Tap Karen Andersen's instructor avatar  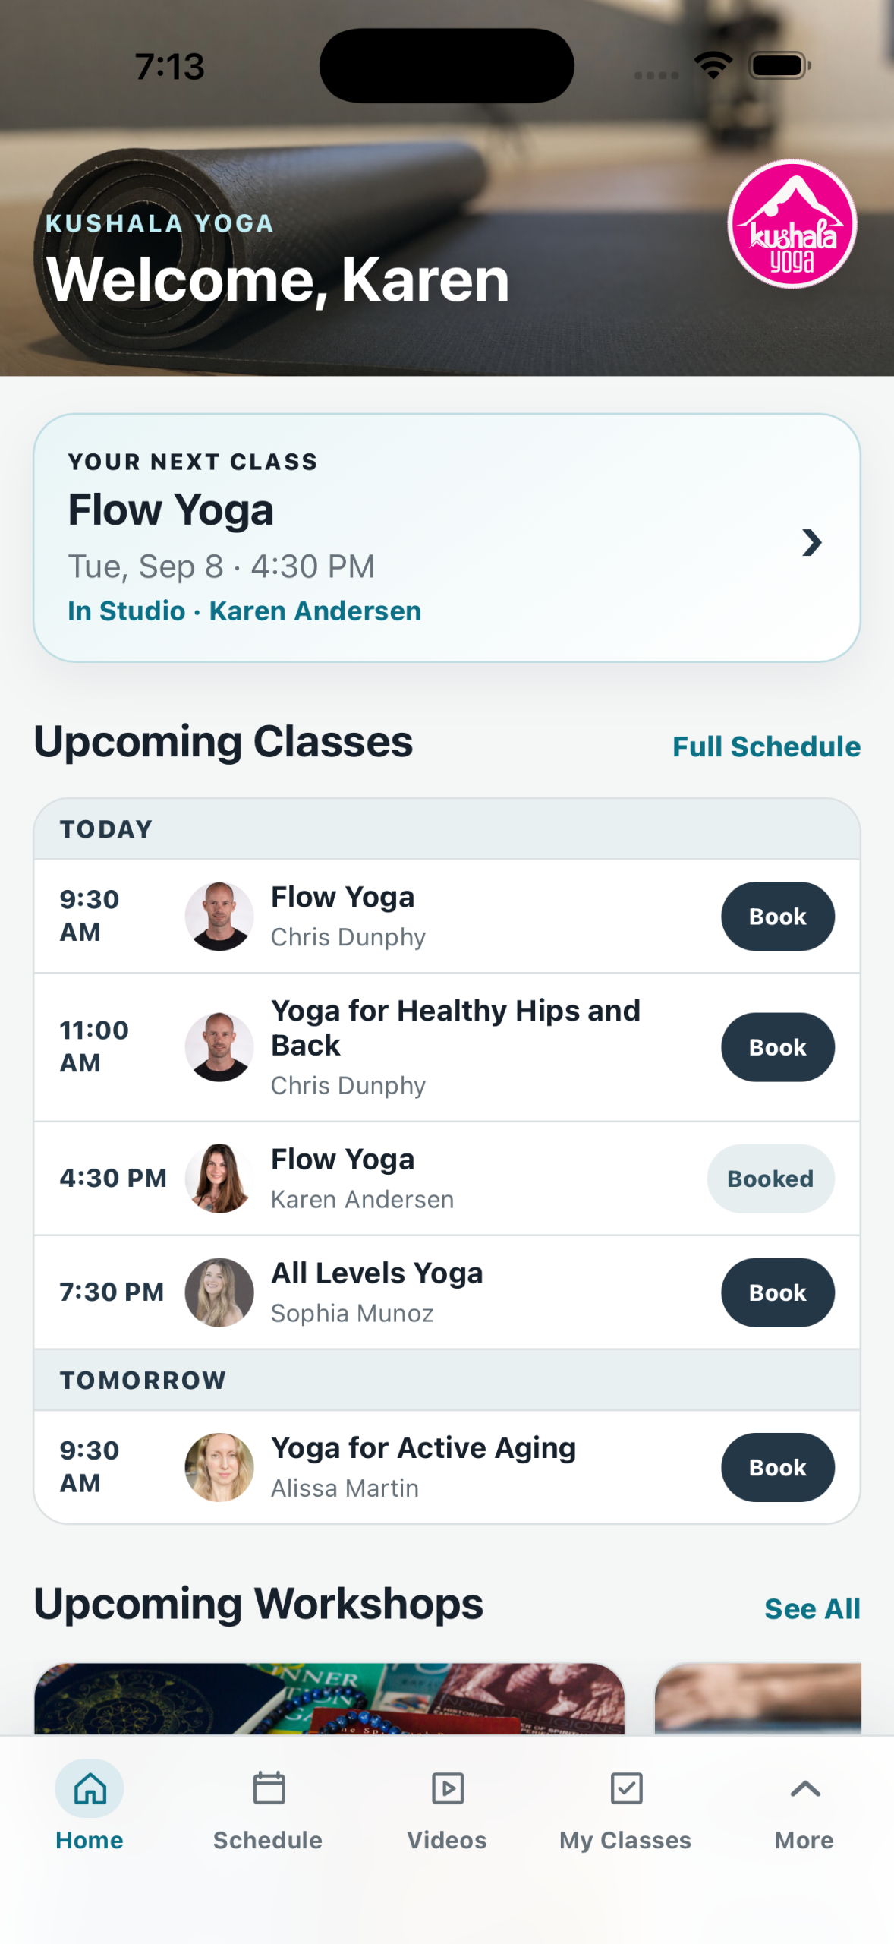pyautogui.click(x=219, y=1179)
